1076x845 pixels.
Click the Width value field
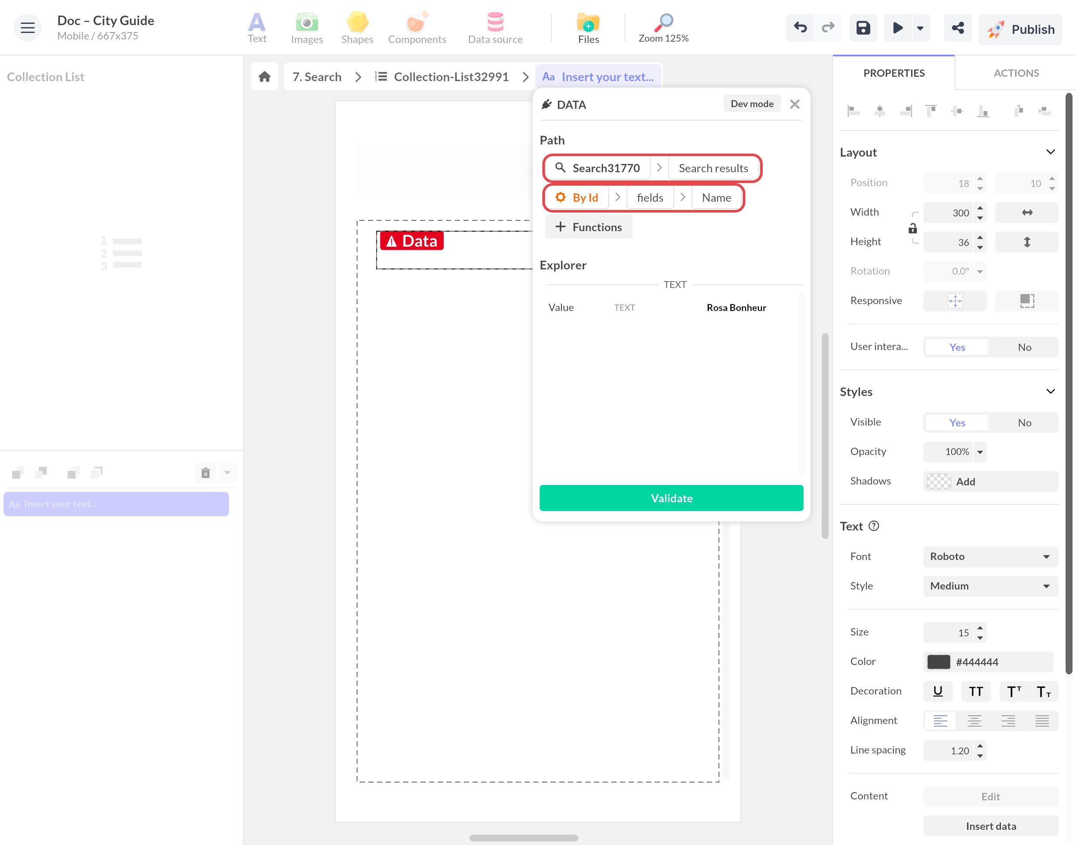point(948,213)
